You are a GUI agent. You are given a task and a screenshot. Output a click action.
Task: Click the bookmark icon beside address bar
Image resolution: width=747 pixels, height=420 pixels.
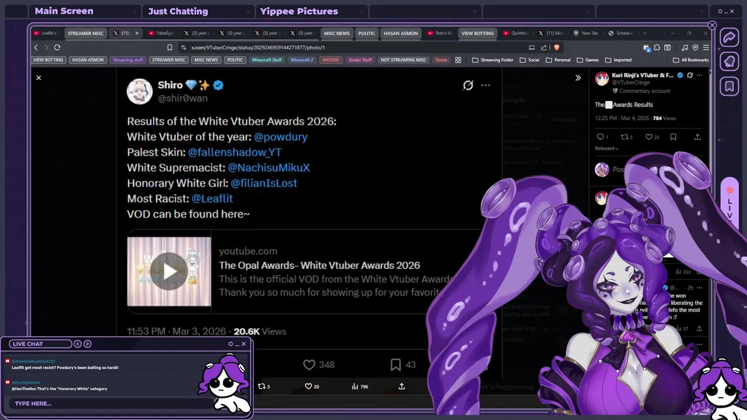pyautogui.click(x=170, y=47)
